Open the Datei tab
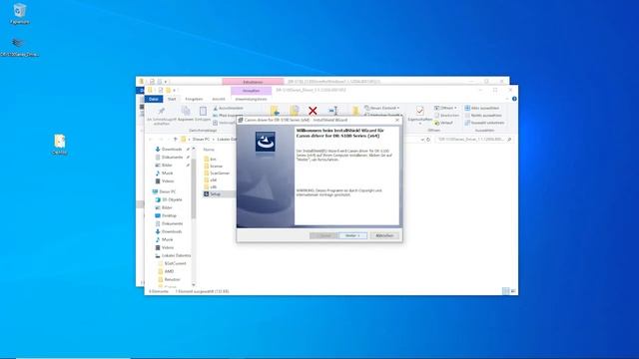 154,99
